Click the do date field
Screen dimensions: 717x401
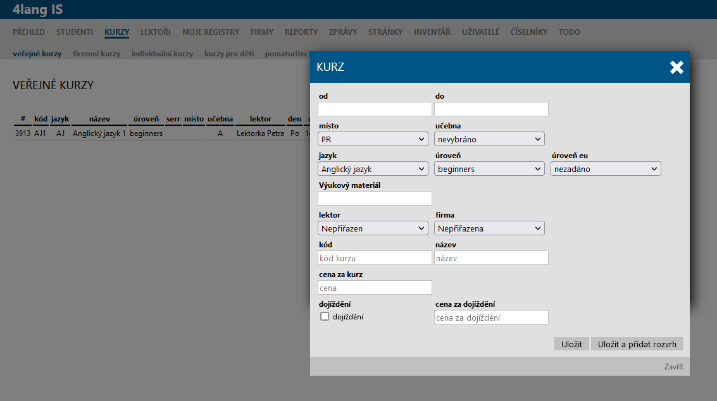click(491, 109)
